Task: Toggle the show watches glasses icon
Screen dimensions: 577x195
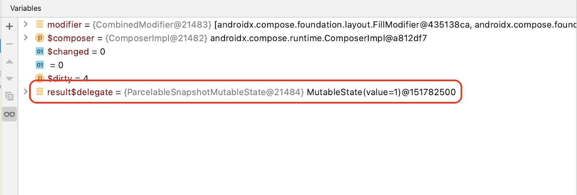Action: point(9,114)
